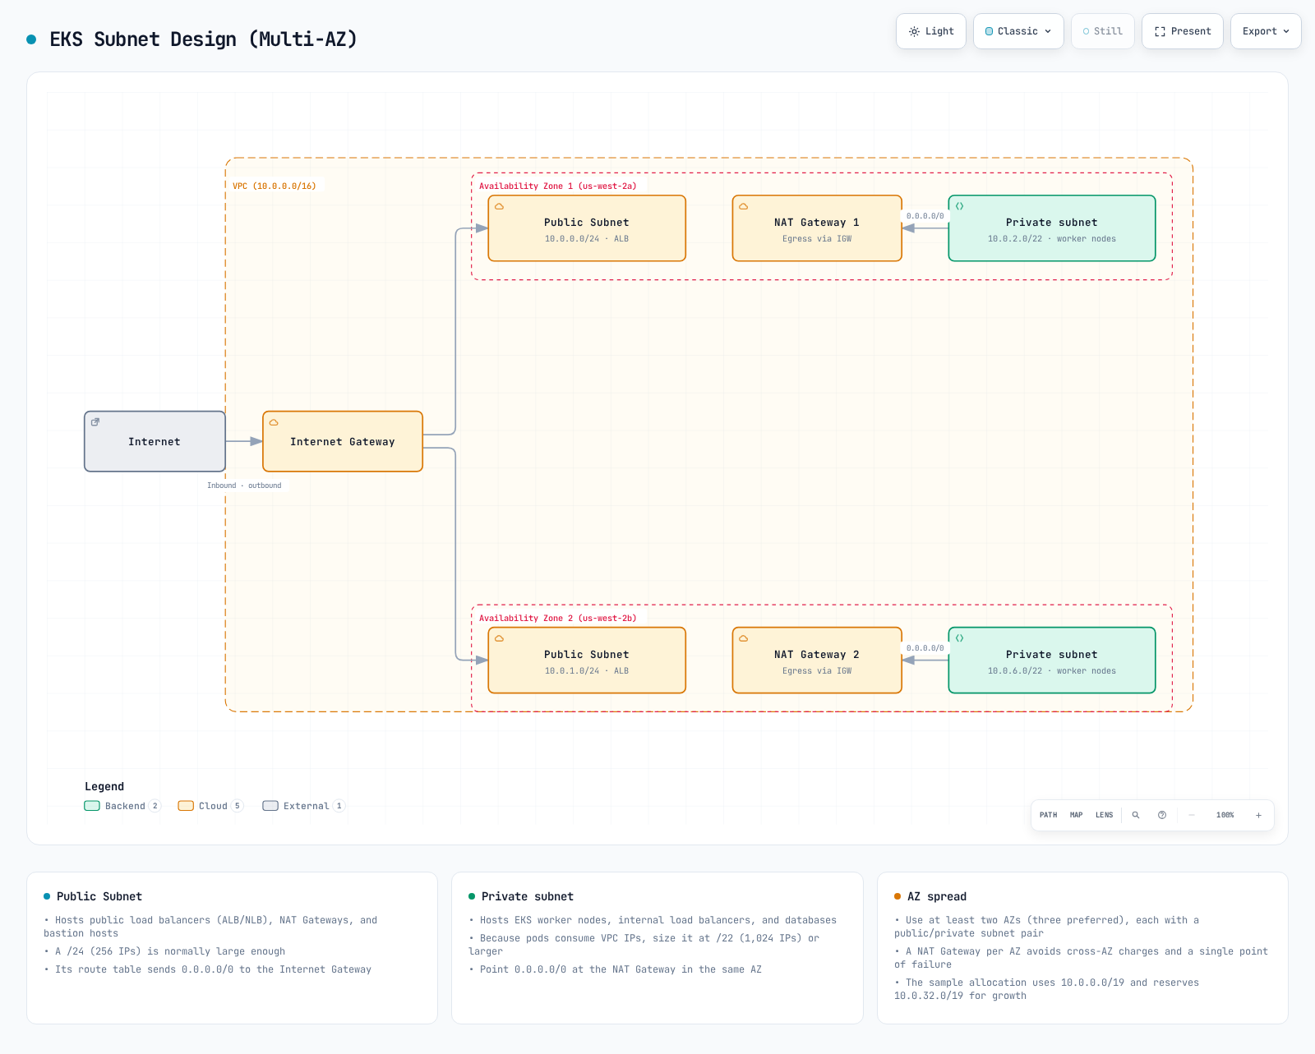Switch to LENS mode
Image resolution: width=1315 pixels, height=1054 pixels.
click(x=1104, y=815)
